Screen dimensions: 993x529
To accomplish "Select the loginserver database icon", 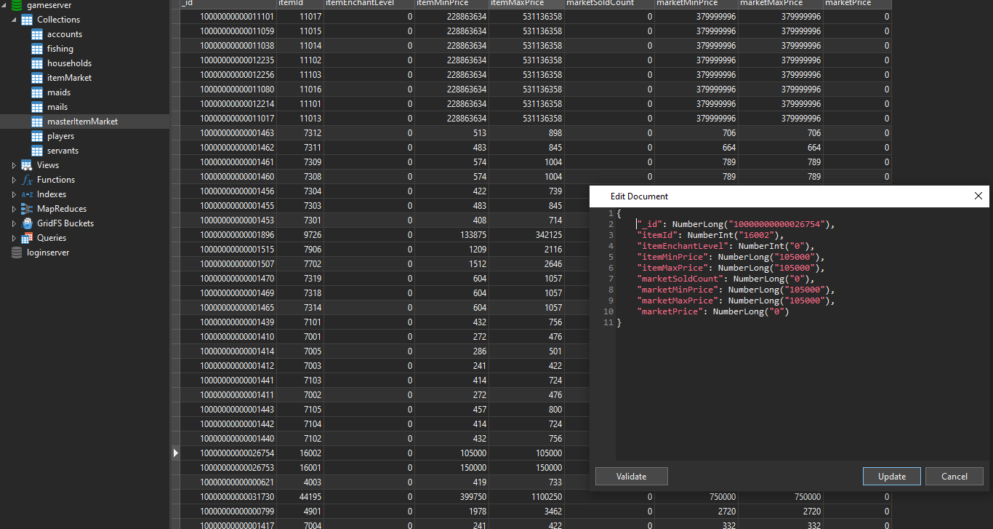I will tap(16, 252).
